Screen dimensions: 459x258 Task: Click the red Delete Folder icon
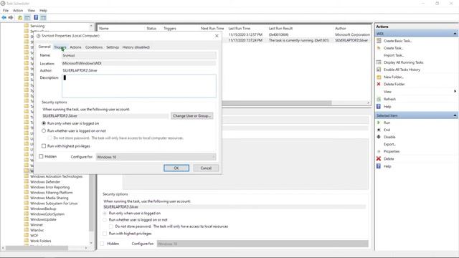[379, 84]
